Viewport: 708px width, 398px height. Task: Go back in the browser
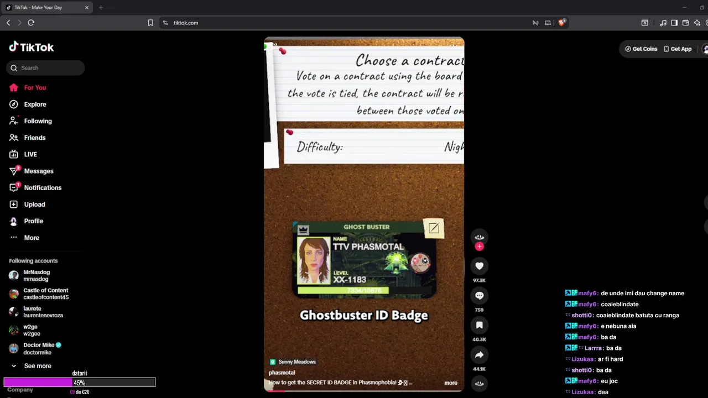(8, 23)
